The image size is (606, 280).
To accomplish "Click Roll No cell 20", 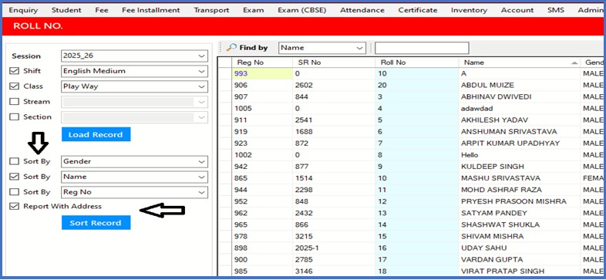I will pos(416,85).
